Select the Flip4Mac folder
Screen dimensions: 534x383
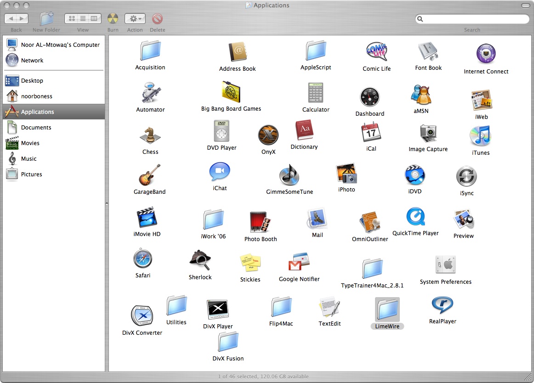281,307
